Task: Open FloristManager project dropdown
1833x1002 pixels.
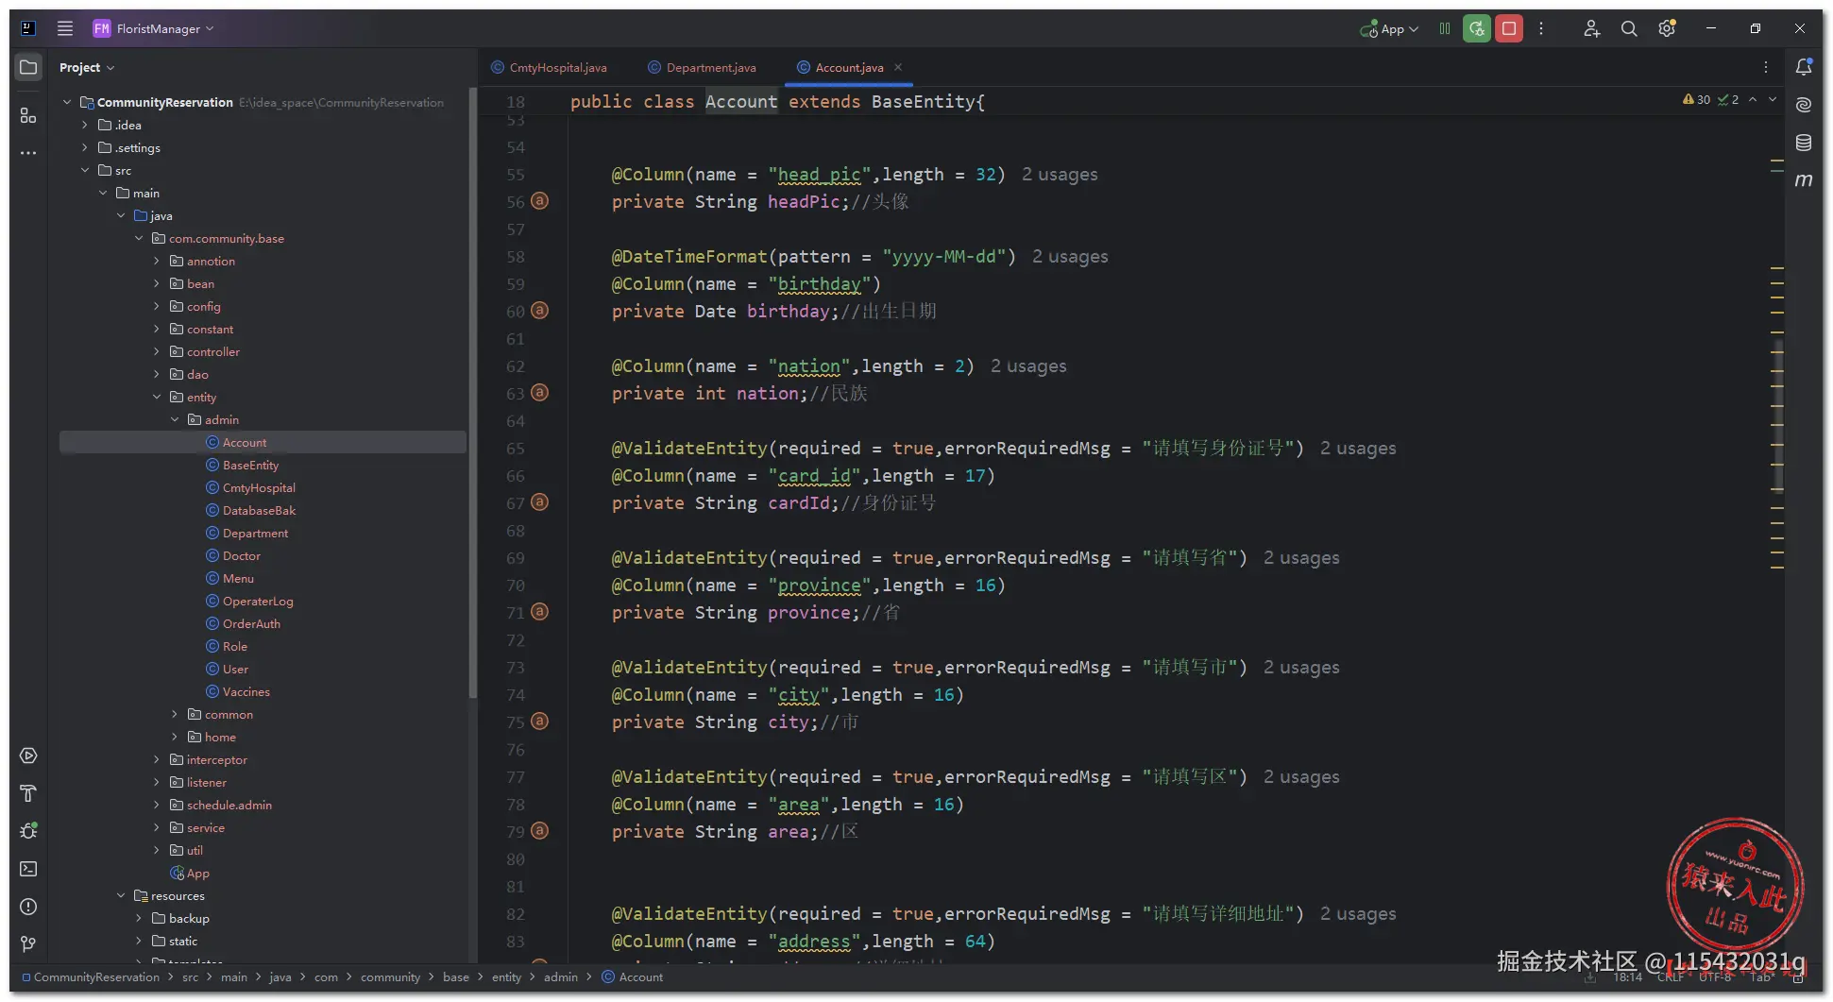Action: tap(154, 28)
